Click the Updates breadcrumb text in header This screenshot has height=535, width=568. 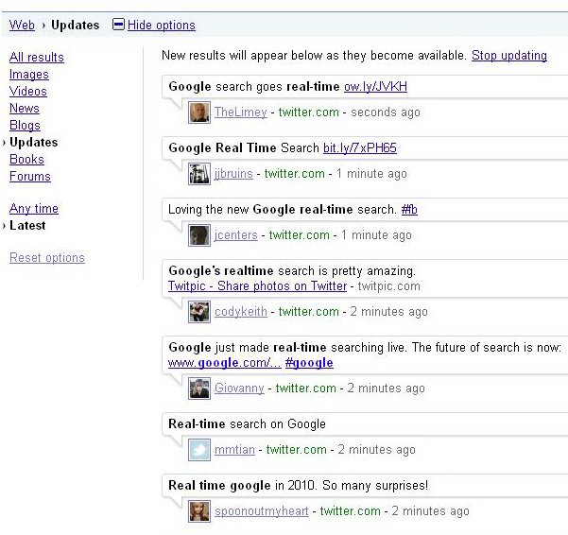tap(76, 25)
